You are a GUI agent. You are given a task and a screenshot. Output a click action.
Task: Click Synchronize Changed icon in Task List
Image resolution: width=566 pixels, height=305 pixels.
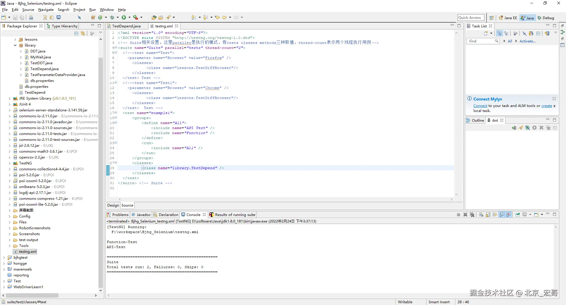tap(547, 34)
